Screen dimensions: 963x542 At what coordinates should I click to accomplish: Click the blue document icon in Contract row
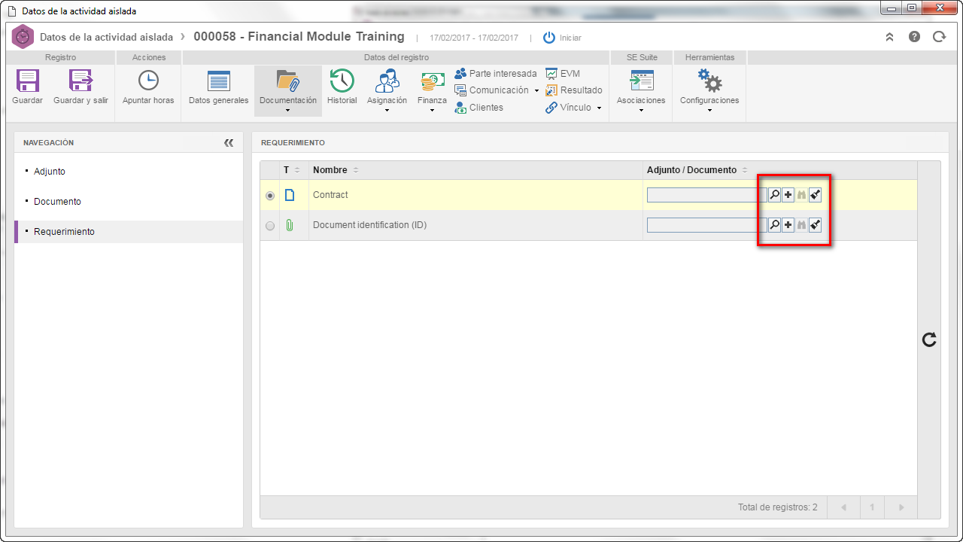290,195
